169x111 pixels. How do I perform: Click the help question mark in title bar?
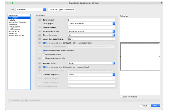click(x=162, y=3)
